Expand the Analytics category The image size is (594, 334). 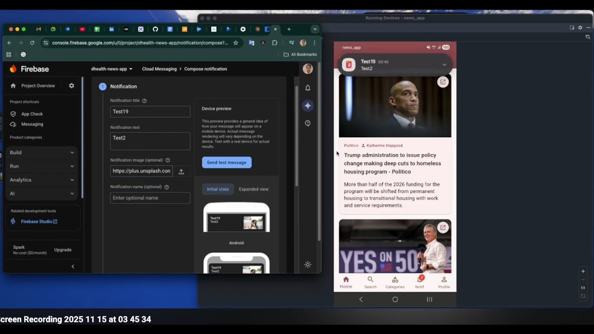(42, 180)
